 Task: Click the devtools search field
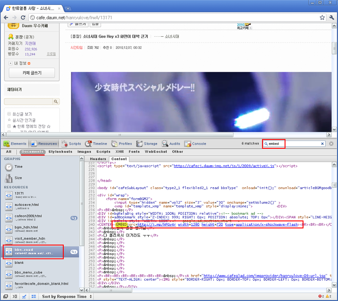pos(294,143)
